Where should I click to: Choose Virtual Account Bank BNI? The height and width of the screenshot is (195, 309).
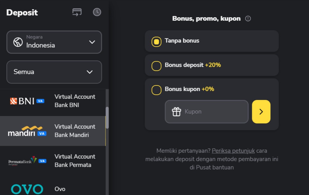point(75,101)
